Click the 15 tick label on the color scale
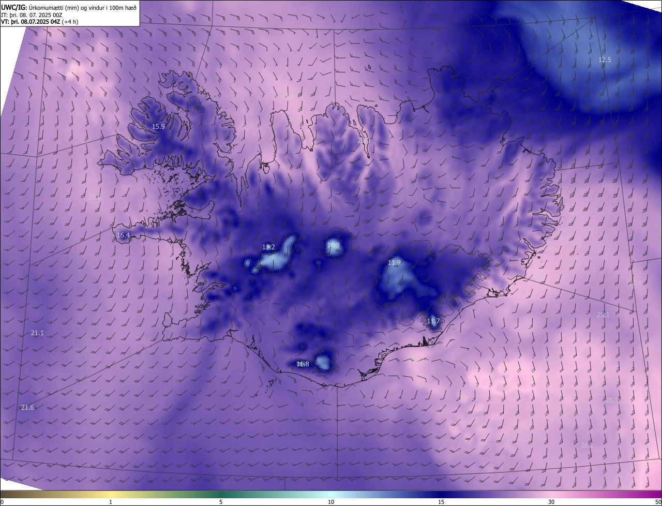The height and width of the screenshot is (506, 662). point(441,502)
